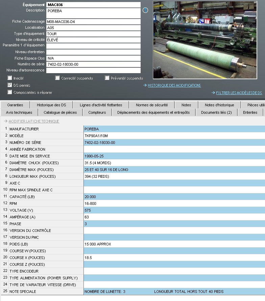
Task: Open the Historique des modifications link
Action: click(174, 85)
